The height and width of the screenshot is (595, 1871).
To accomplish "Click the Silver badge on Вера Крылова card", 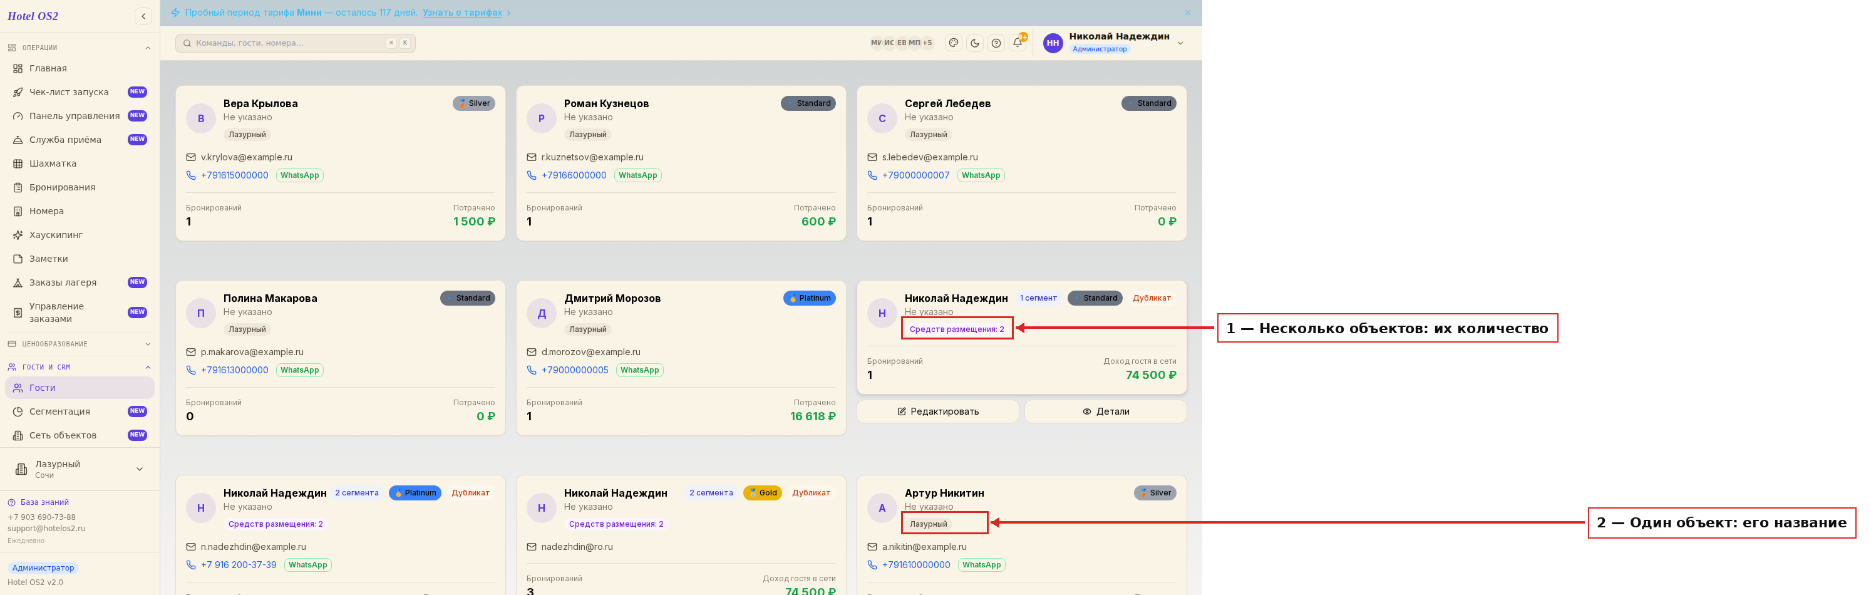I will (x=474, y=103).
